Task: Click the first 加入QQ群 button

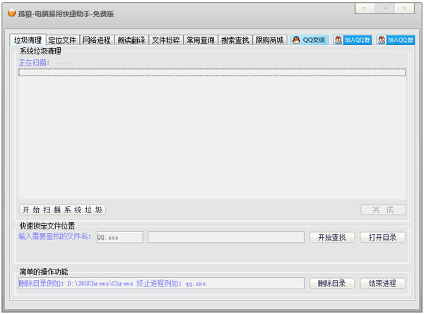Action: 353,40
